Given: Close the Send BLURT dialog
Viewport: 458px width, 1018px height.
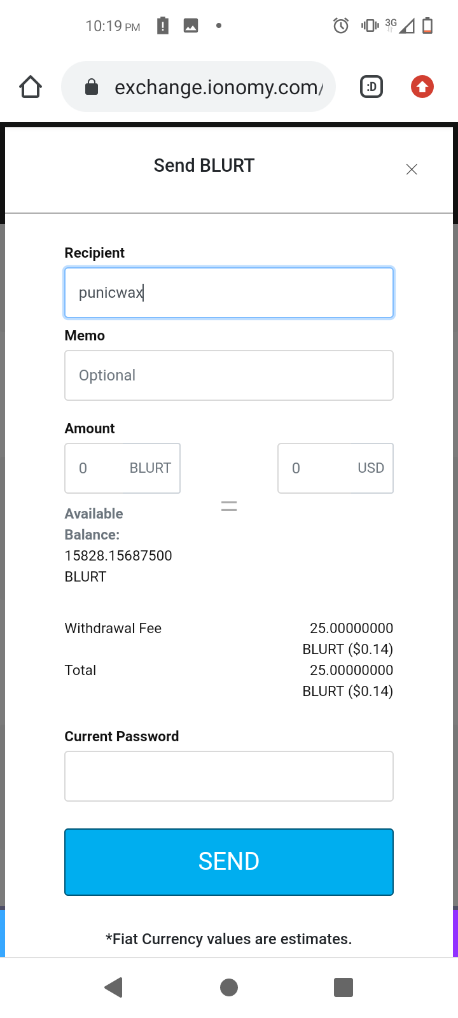Looking at the screenshot, I should click(412, 169).
